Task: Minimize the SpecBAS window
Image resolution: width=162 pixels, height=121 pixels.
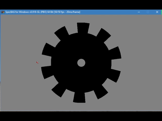Action: tap(139, 12)
